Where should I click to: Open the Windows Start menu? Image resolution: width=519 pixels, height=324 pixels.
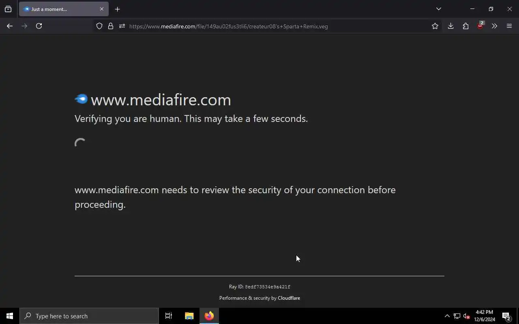click(x=10, y=316)
